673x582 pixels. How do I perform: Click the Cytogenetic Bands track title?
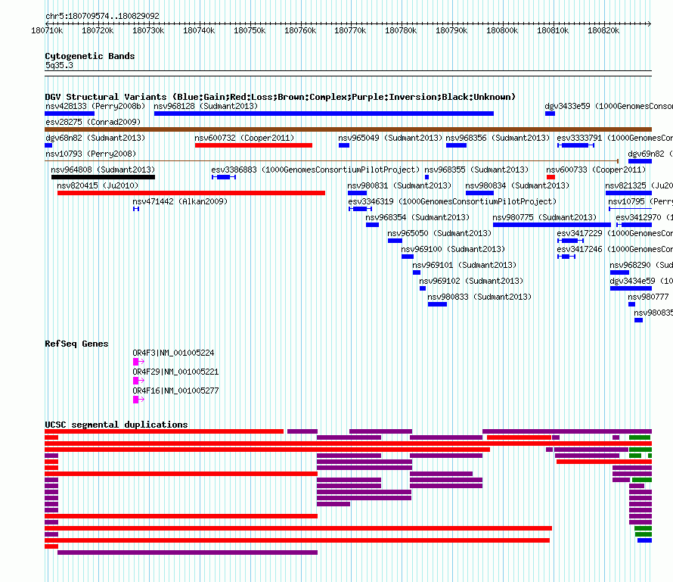[90, 56]
